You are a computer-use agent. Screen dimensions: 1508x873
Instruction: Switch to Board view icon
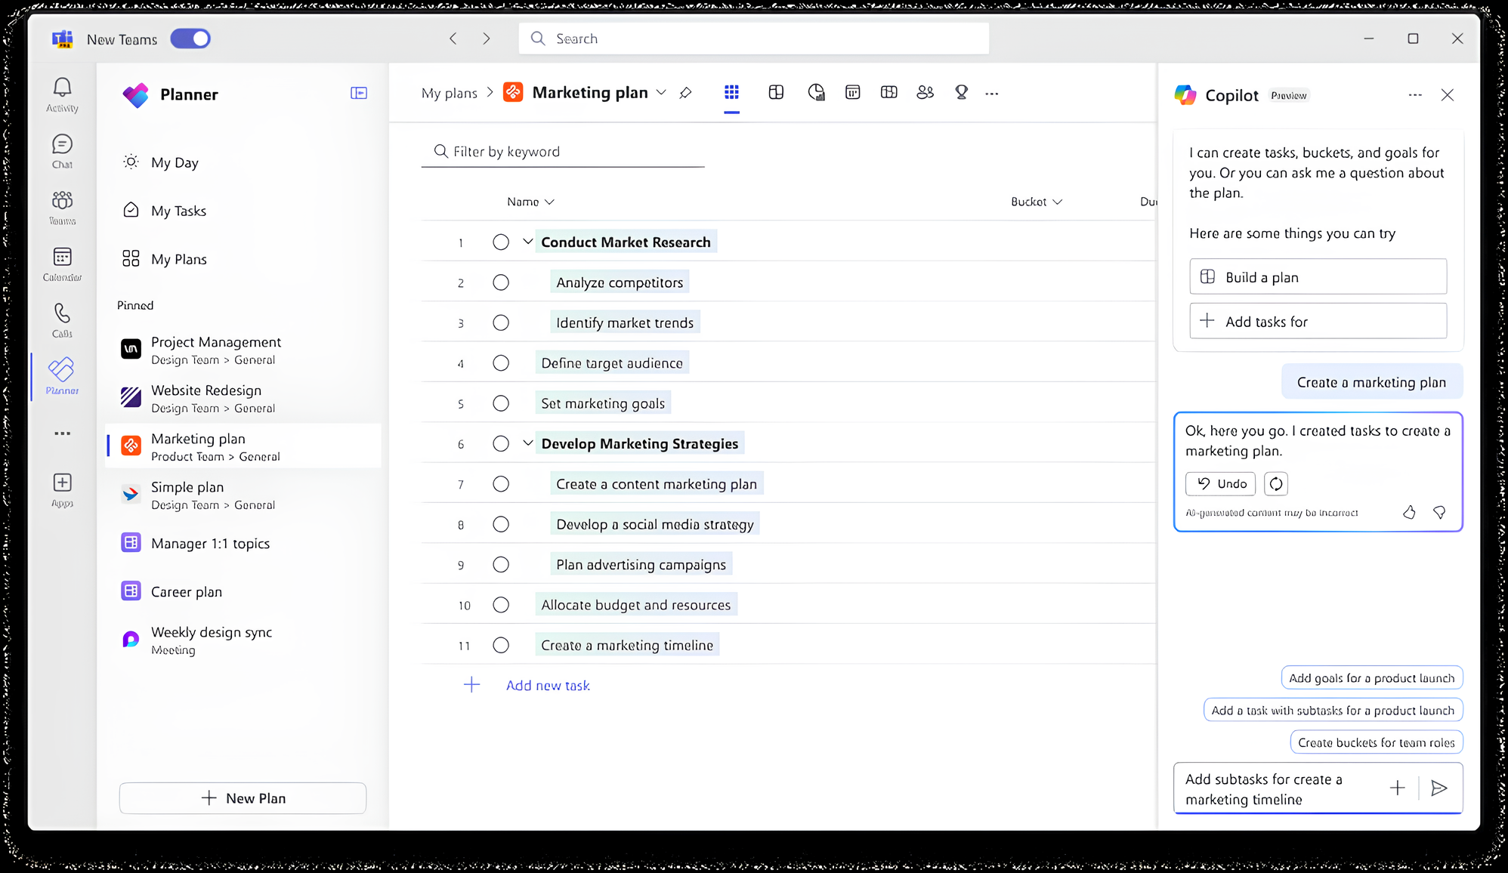point(776,93)
